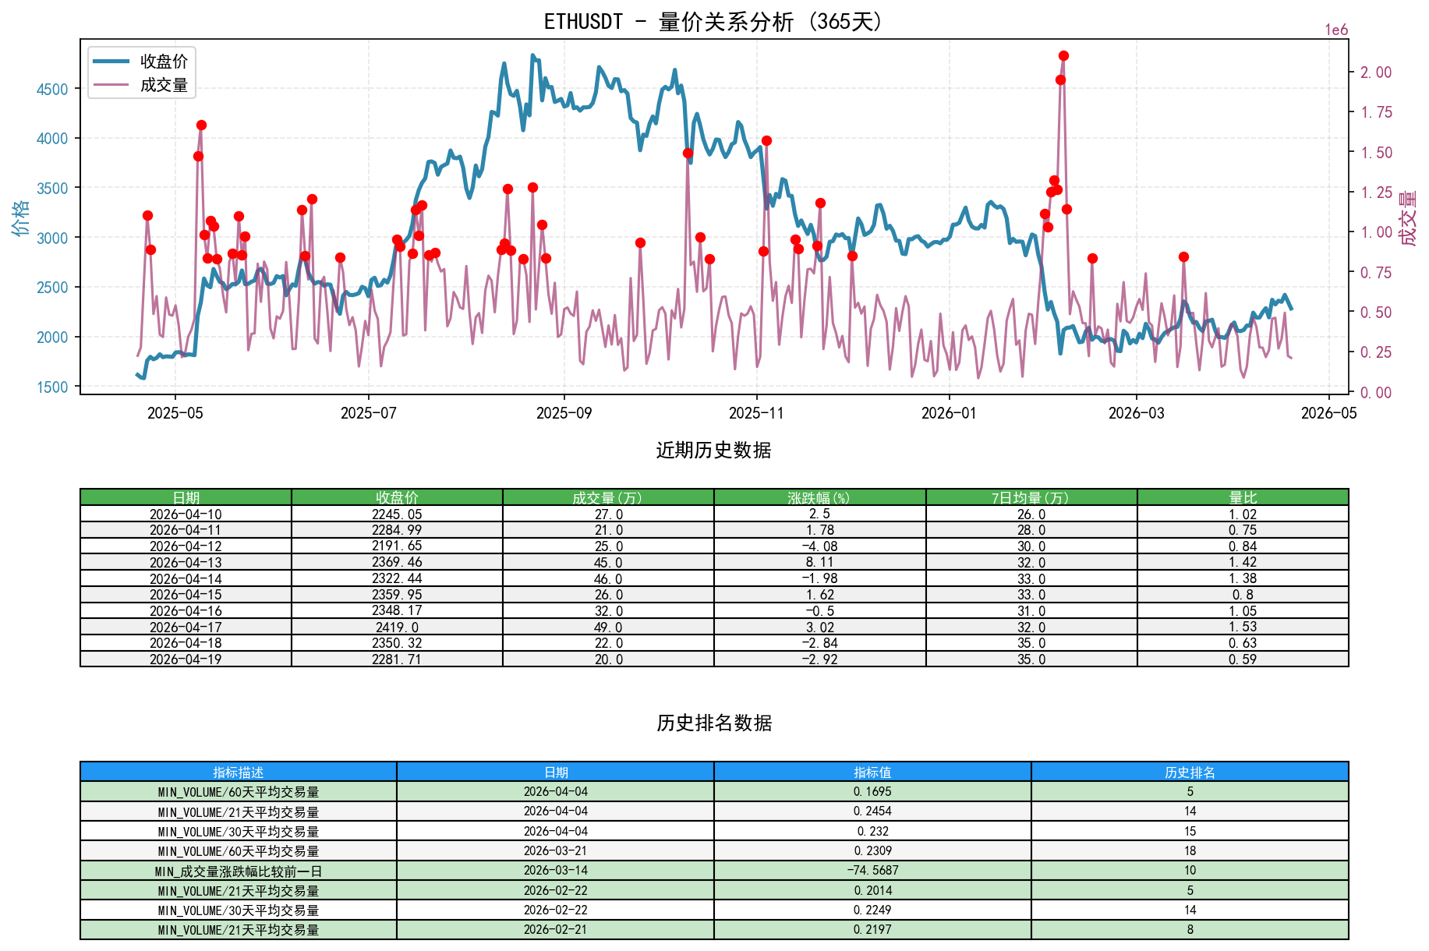Select the 收盘价 legend entry
1429x951 pixels.
[x=141, y=61]
